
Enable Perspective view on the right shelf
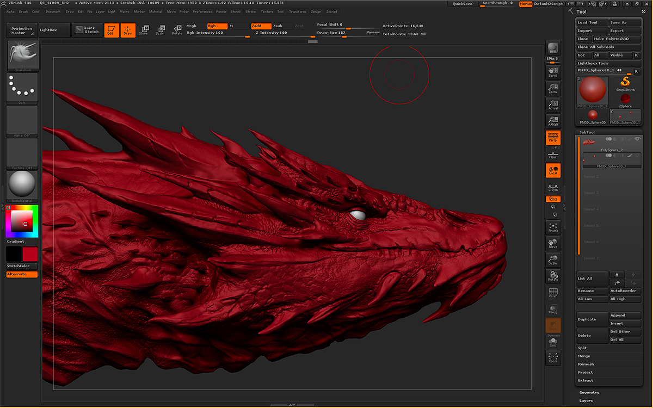pos(553,138)
